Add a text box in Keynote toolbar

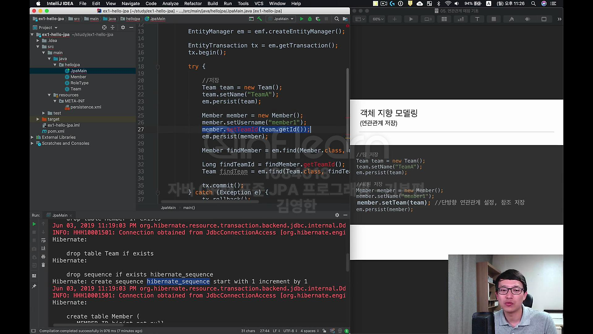[477, 19]
